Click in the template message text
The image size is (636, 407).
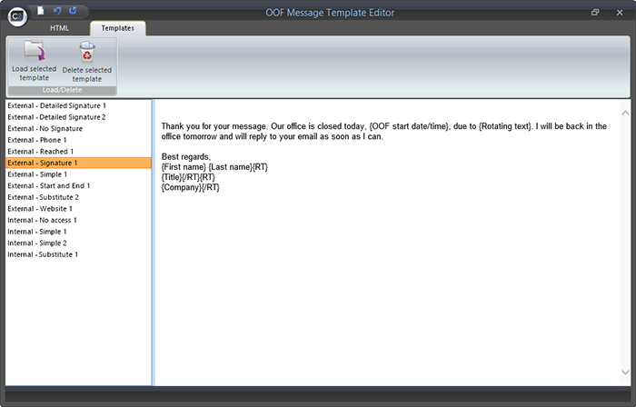point(383,156)
